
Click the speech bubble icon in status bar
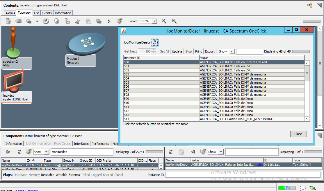(x=303, y=188)
